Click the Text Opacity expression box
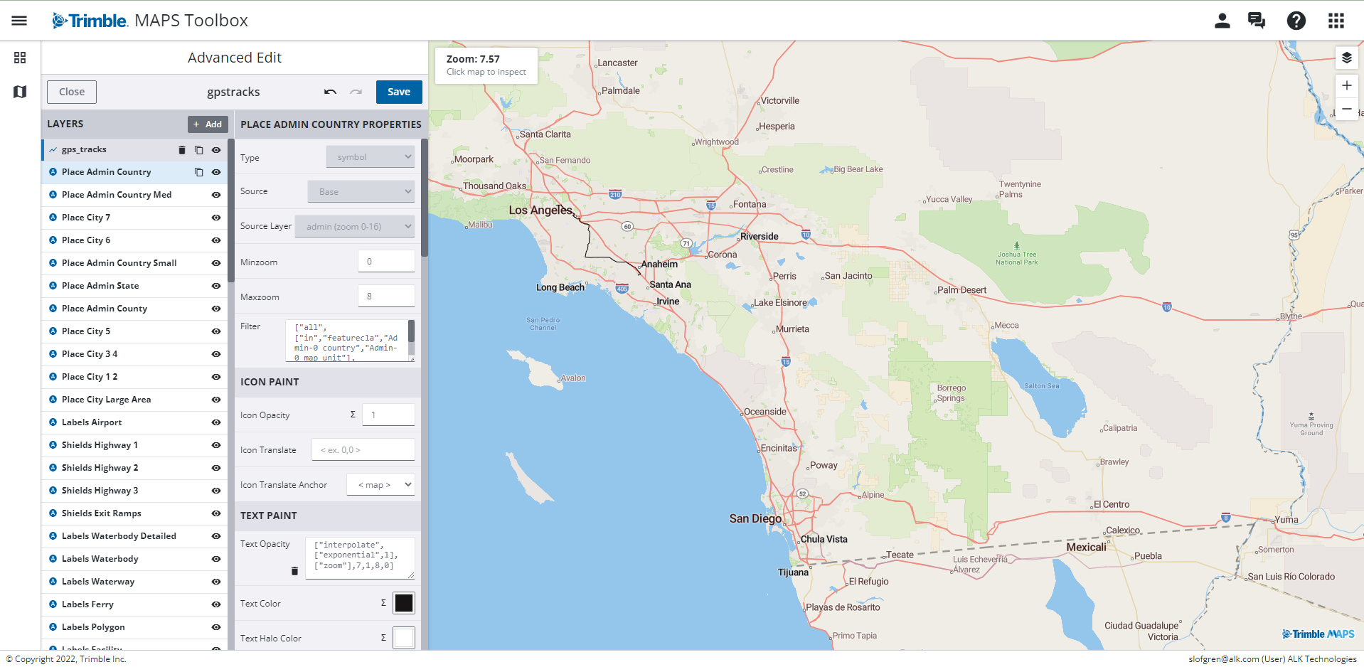 (360, 558)
